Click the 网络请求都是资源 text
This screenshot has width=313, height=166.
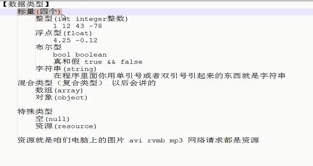(224, 140)
